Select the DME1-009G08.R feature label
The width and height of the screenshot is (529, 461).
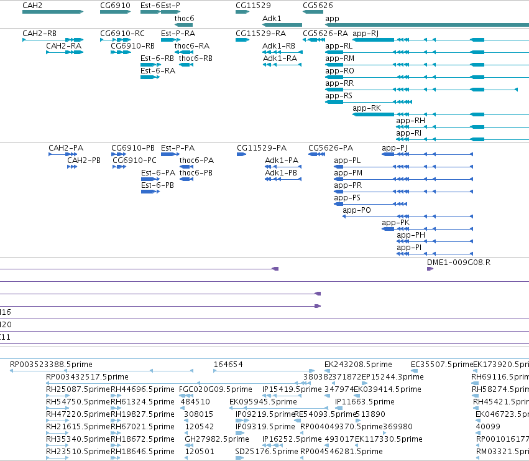click(x=459, y=263)
